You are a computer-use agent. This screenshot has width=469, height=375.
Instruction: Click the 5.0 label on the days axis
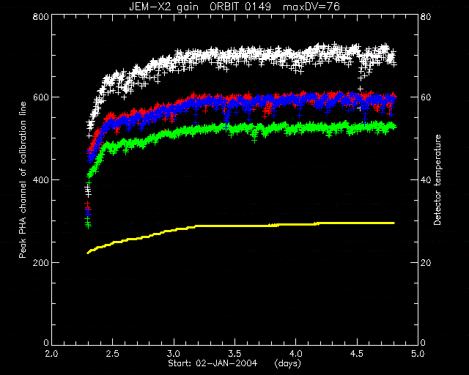[418, 354]
